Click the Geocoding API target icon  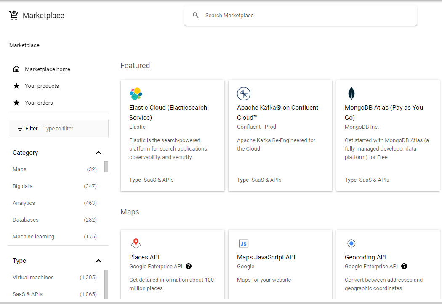click(351, 243)
